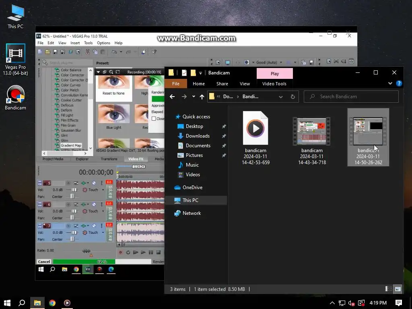
Task: Open the VEGAS File menu
Action: (41, 43)
